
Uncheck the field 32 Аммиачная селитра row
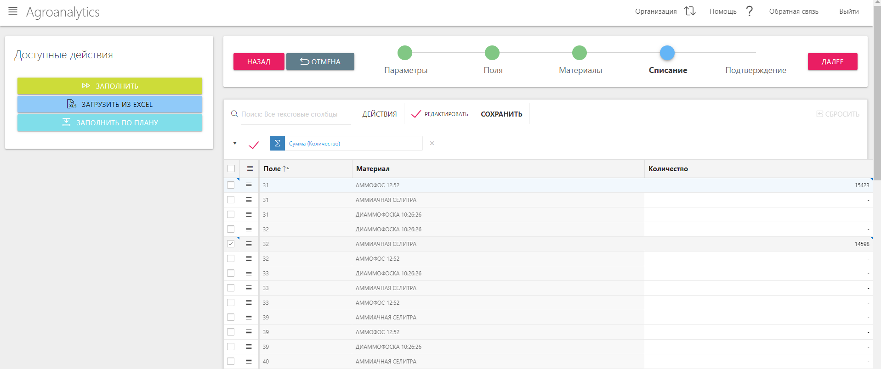tap(231, 244)
